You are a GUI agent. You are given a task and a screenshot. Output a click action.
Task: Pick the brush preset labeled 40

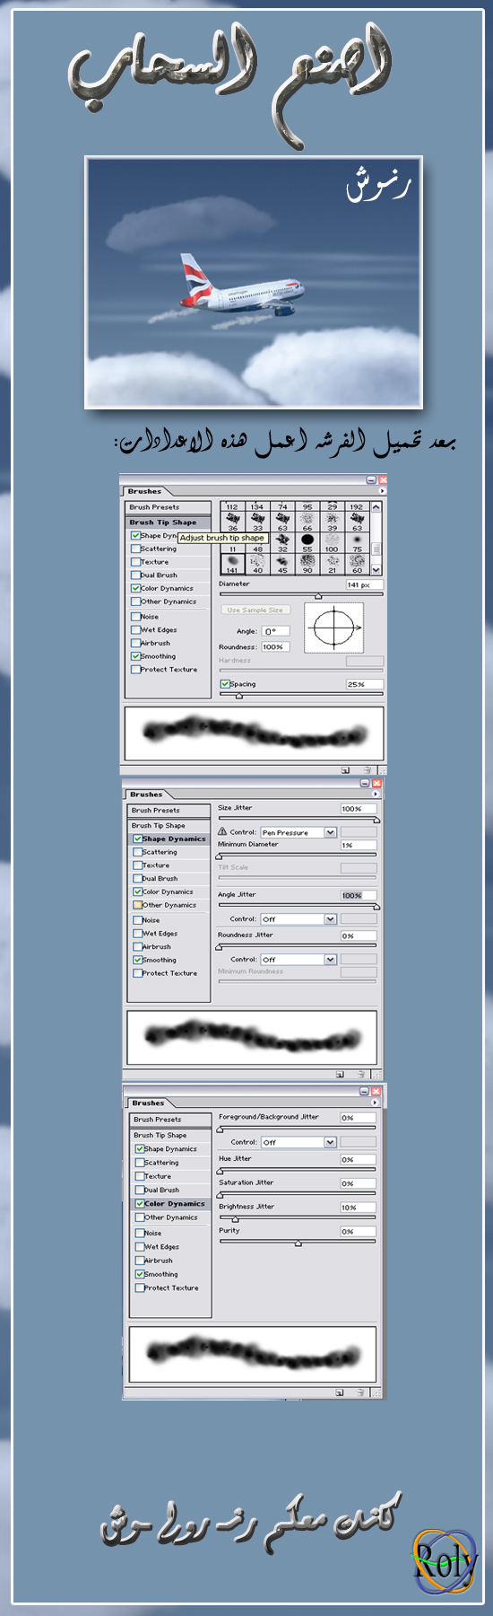point(258,564)
